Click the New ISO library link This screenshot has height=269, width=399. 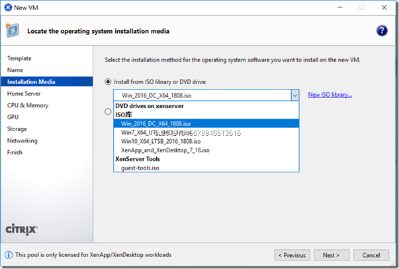[330, 95]
